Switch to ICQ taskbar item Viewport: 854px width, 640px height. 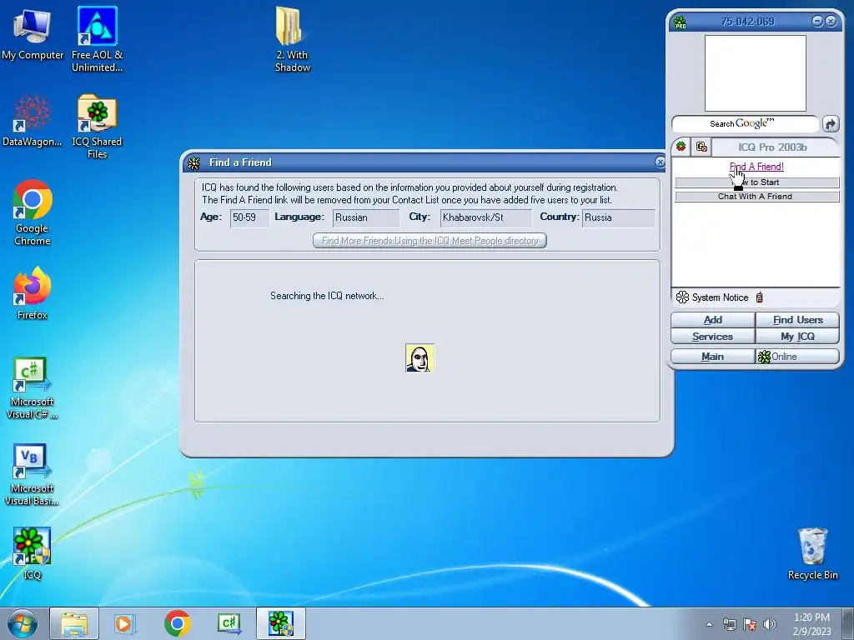pos(281,623)
